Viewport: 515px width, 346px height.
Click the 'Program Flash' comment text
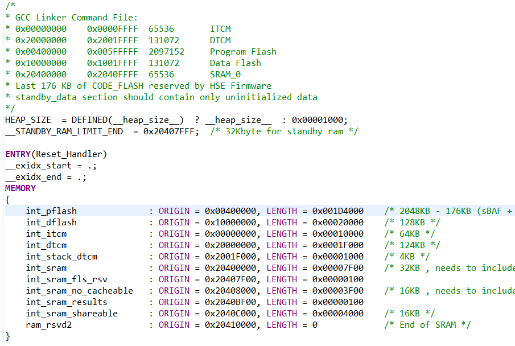pyautogui.click(x=243, y=52)
